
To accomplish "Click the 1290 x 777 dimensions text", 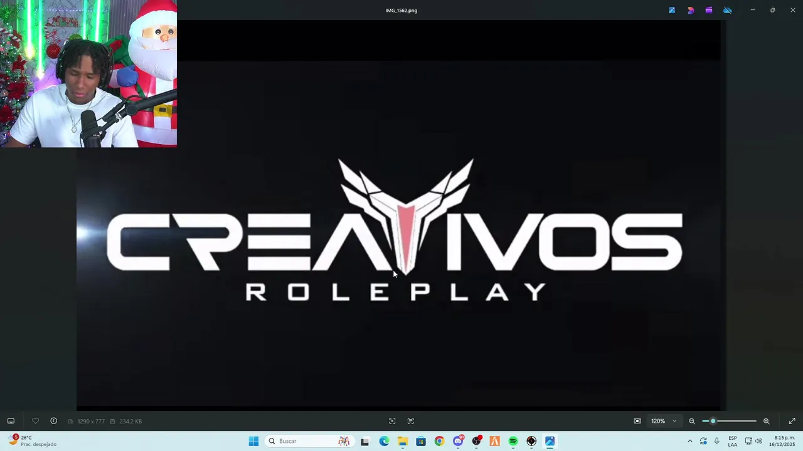I will pyautogui.click(x=91, y=422).
